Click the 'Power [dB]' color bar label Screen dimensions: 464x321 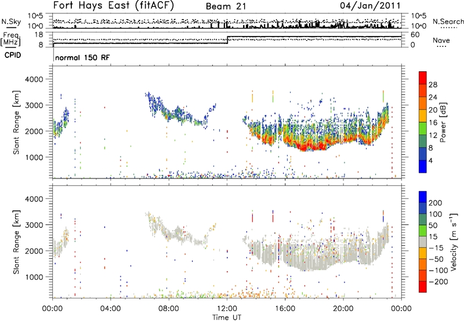coord(443,122)
